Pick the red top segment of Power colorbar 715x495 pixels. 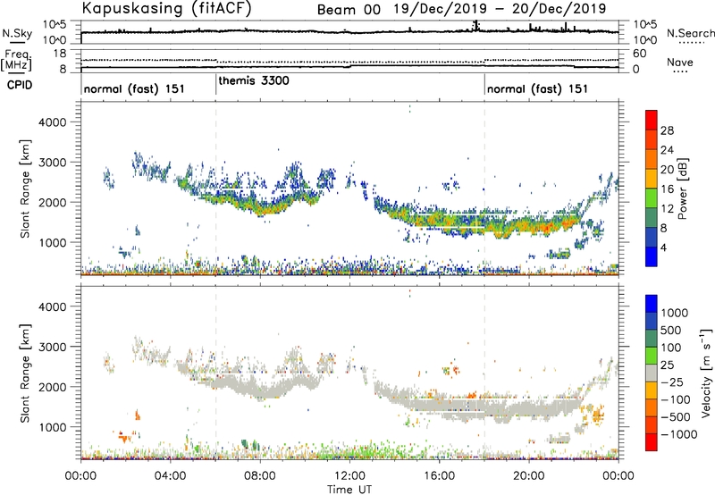click(652, 120)
